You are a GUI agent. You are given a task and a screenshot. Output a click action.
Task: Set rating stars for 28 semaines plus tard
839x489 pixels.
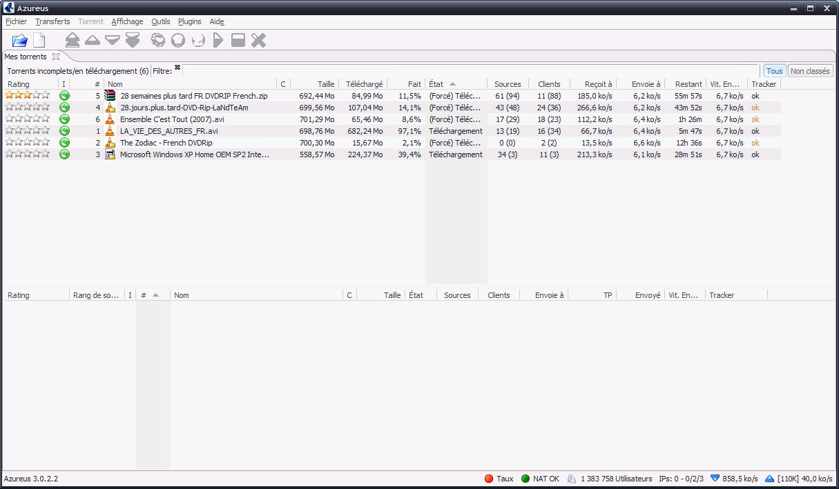[28, 95]
